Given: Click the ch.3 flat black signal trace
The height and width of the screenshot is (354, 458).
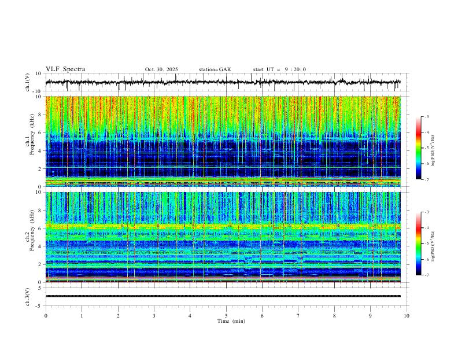Looking at the screenshot, I should click(x=223, y=296).
